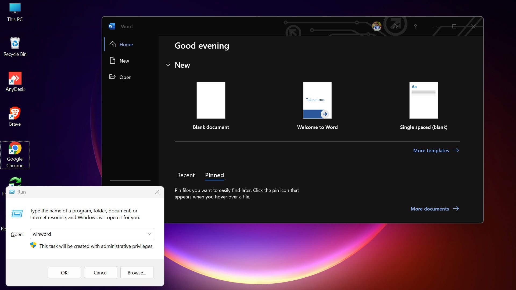Open the account profile picture in Word

pyautogui.click(x=377, y=26)
